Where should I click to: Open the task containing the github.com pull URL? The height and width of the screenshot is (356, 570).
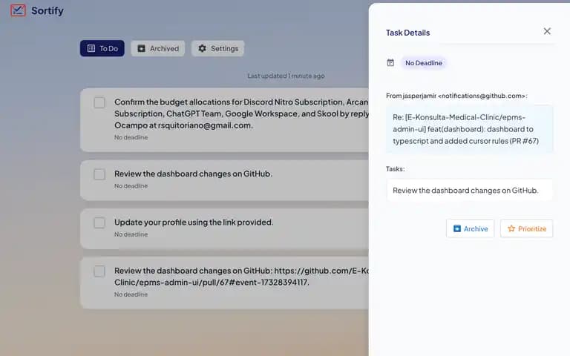224,283
